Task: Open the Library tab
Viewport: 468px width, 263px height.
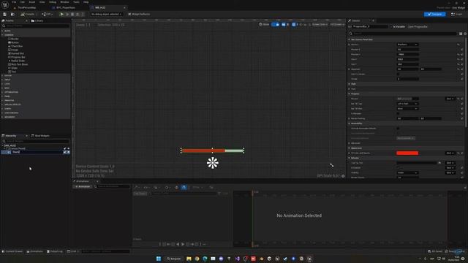Action: click(x=37, y=20)
